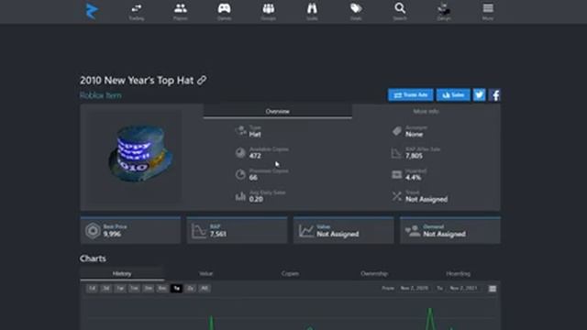Select the 3m chart range button

tap(149, 288)
